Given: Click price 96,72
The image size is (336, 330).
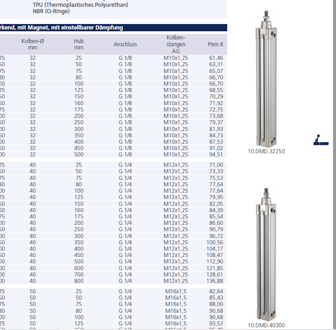Looking at the screenshot, I should (216, 236).
